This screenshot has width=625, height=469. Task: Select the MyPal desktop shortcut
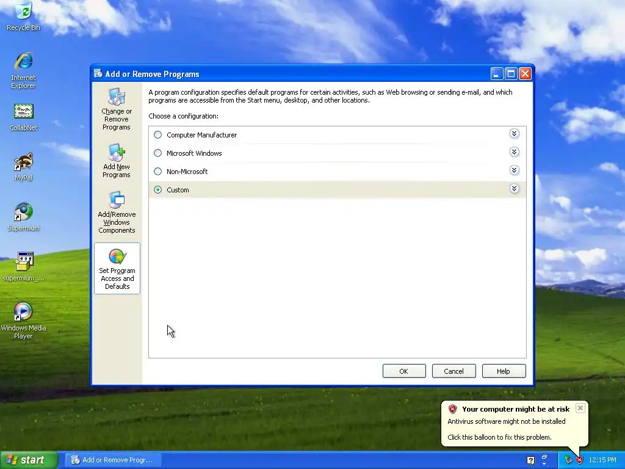coord(24,167)
